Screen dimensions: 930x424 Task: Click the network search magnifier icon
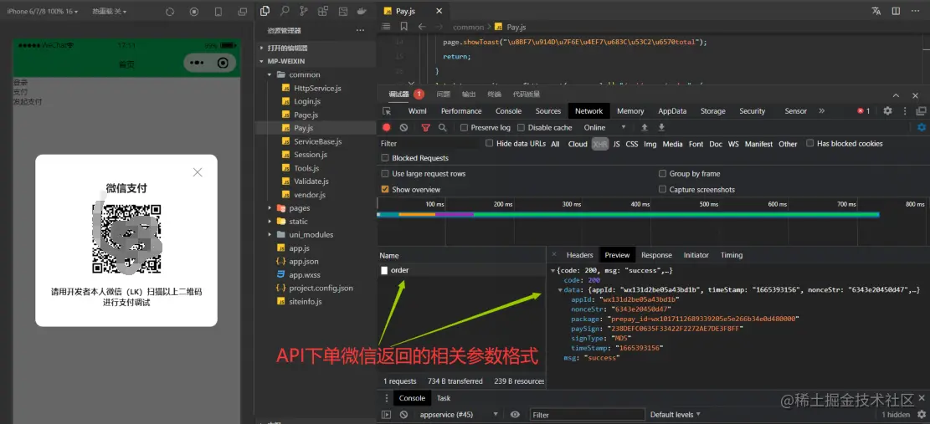(x=443, y=127)
